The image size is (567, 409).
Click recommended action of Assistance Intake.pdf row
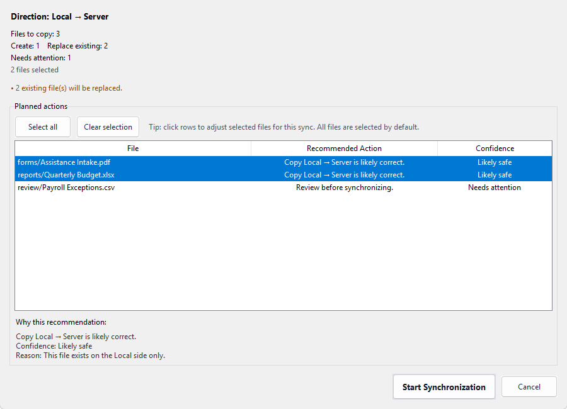pyautogui.click(x=344, y=162)
